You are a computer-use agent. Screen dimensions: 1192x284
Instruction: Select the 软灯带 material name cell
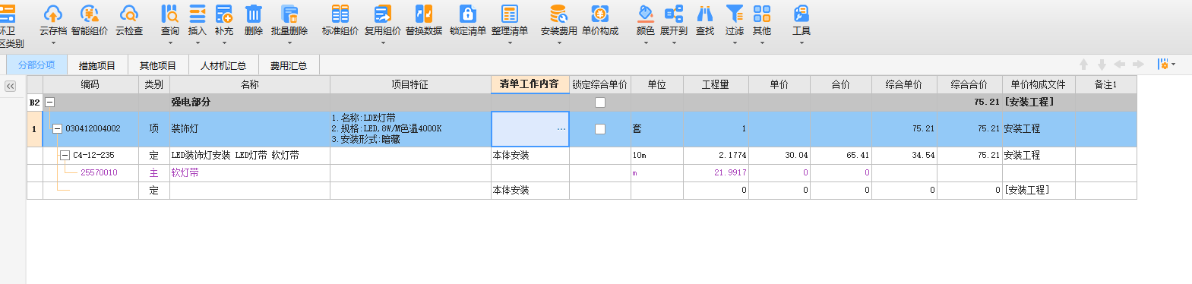click(x=249, y=173)
